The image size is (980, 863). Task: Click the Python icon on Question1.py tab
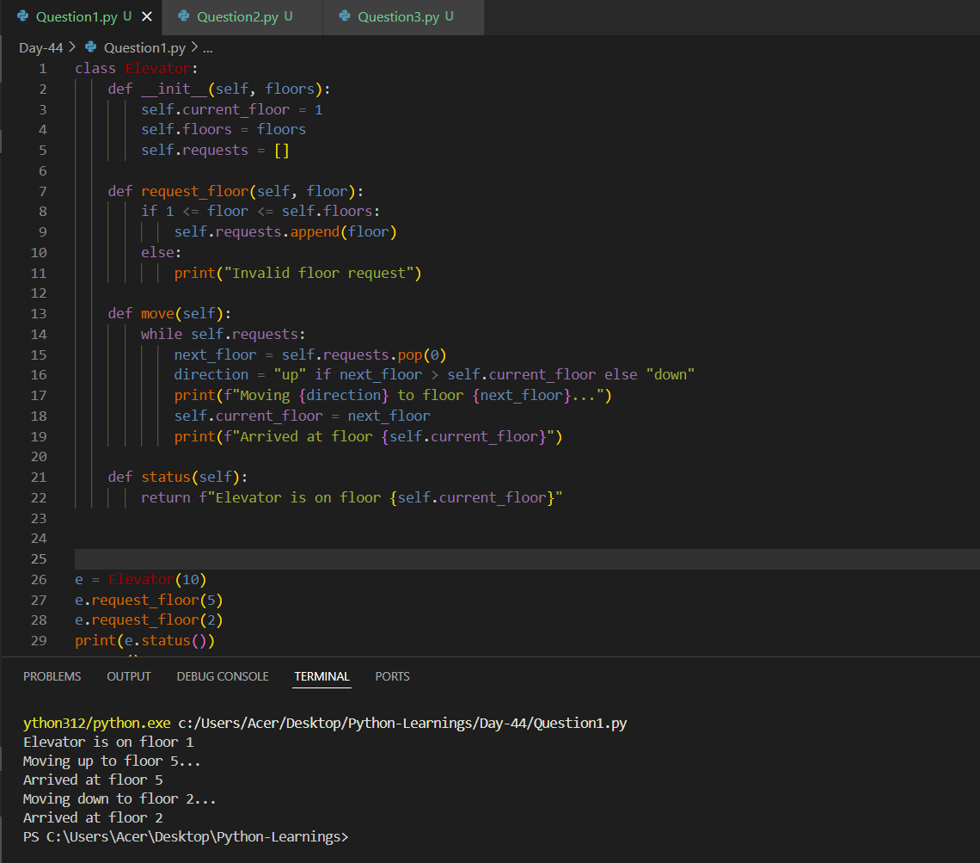23,17
